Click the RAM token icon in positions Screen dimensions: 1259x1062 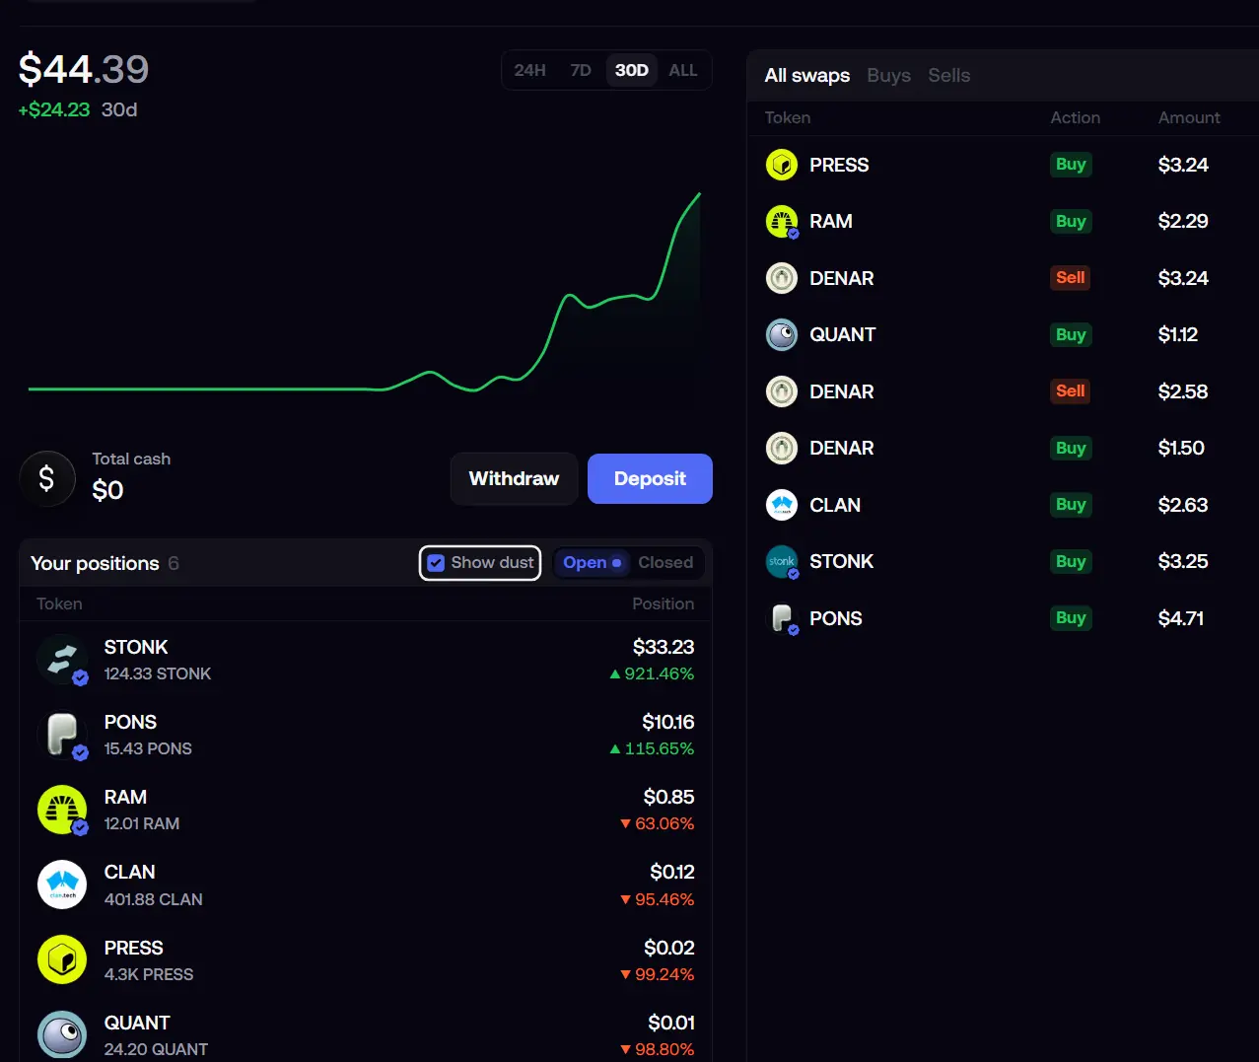[62, 810]
